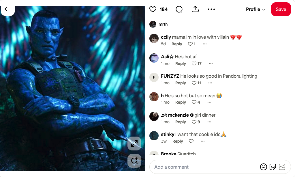
Task: Open mrth's profile link
Action: coord(163,24)
